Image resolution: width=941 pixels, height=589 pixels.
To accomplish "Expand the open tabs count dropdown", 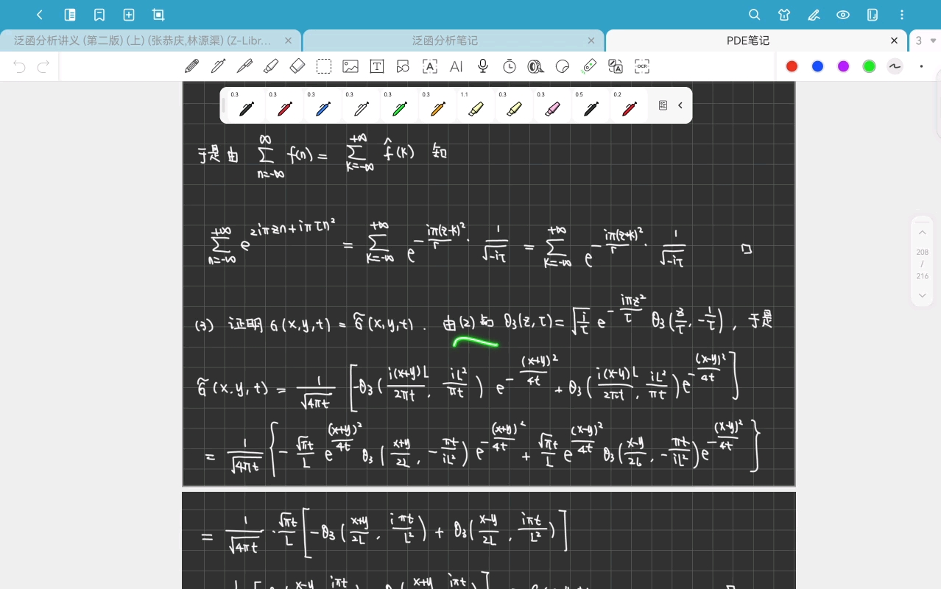I will tap(926, 41).
